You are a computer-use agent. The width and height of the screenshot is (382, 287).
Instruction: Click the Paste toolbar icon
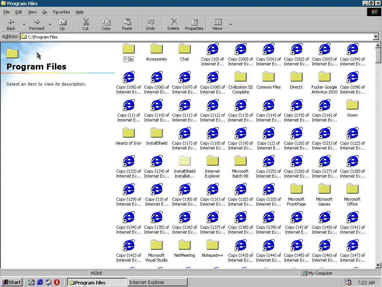(127, 24)
